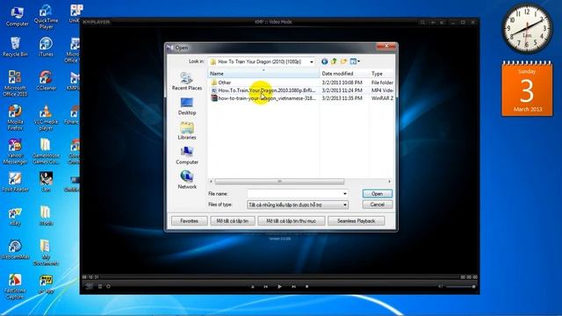Screen dimensions: 562x316
Task: Open Yahoo Messenger desktop icon
Action: [x=15, y=152]
